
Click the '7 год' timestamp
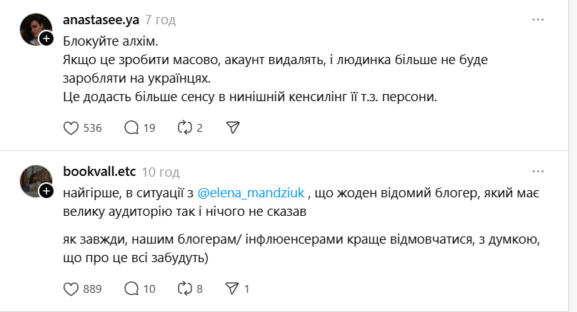160,20
